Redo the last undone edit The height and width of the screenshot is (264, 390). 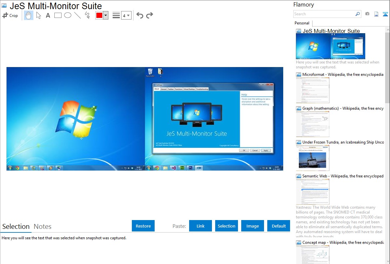(149, 15)
